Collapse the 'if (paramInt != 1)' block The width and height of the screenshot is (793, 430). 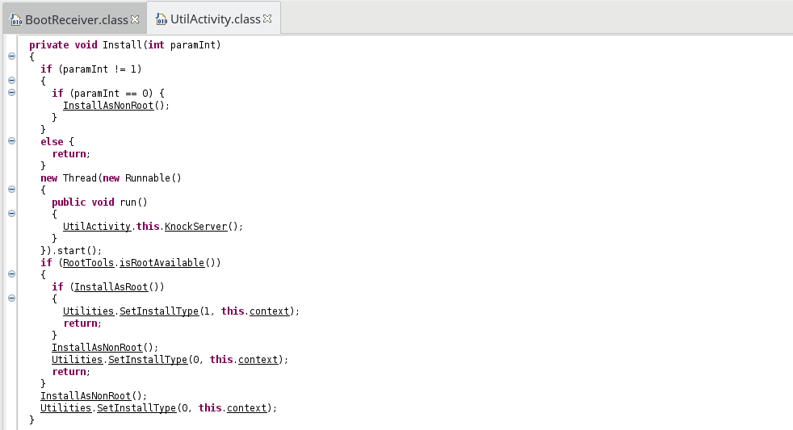pyautogui.click(x=11, y=81)
